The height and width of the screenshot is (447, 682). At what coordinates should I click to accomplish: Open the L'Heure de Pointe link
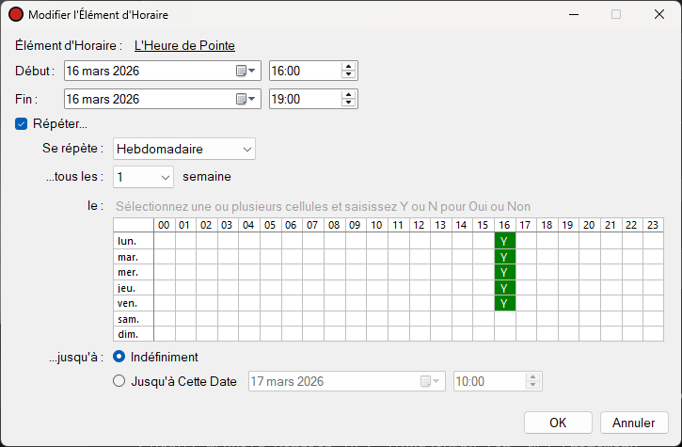184,45
